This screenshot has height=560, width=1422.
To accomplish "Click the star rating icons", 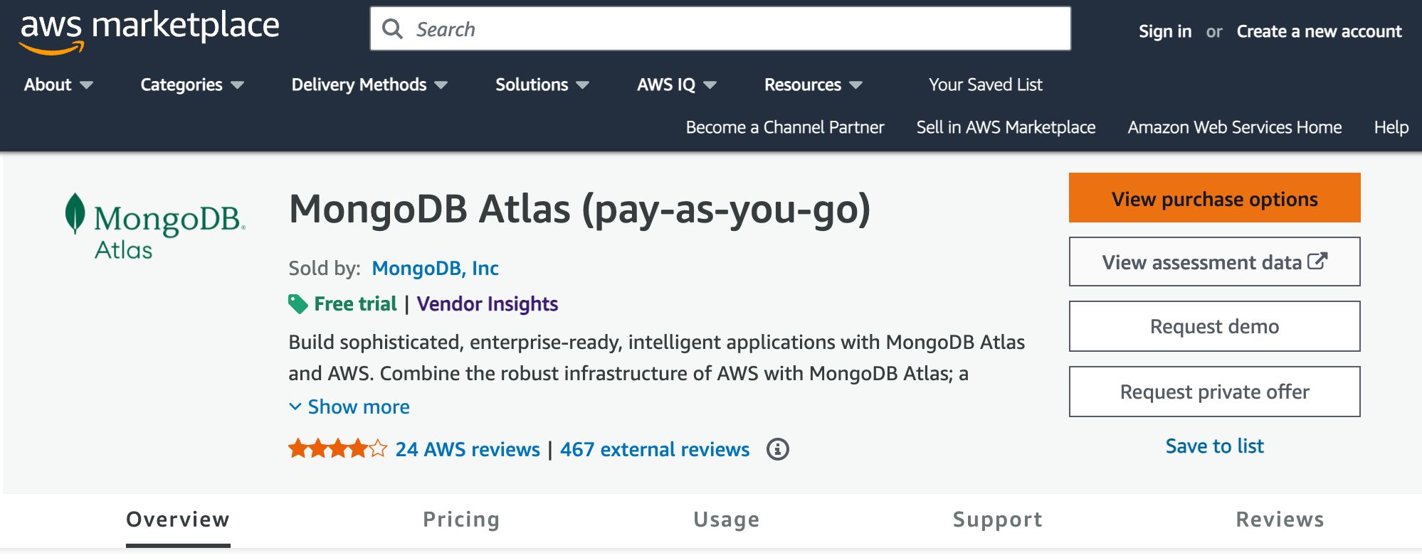I will pyautogui.click(x=337, y=449).
